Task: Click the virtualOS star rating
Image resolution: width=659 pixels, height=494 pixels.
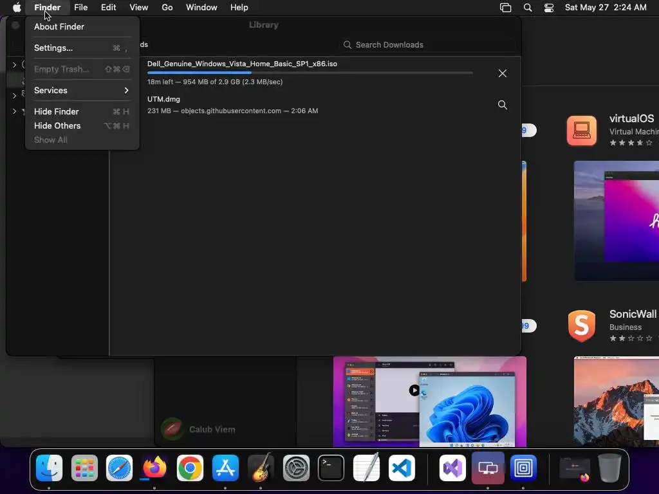Action: (x=631, y=143)
